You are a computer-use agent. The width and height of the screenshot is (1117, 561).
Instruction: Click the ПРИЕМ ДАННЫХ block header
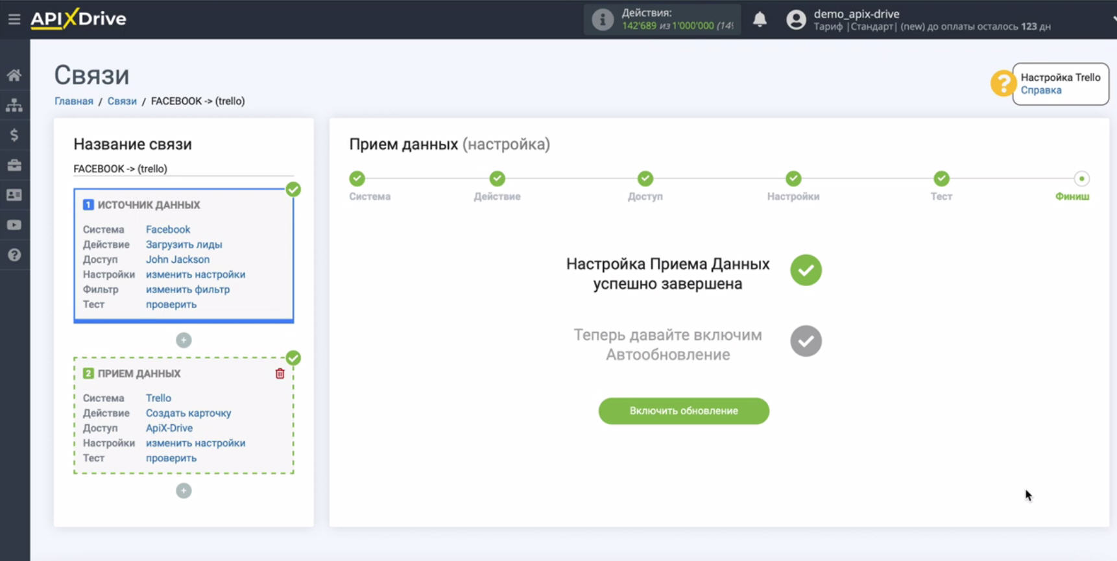(139, 374)
